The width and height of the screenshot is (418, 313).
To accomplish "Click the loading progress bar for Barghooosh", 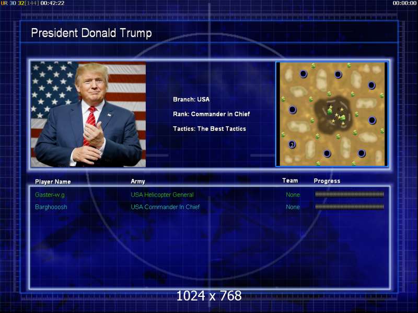I will click(x=350, y=207).
